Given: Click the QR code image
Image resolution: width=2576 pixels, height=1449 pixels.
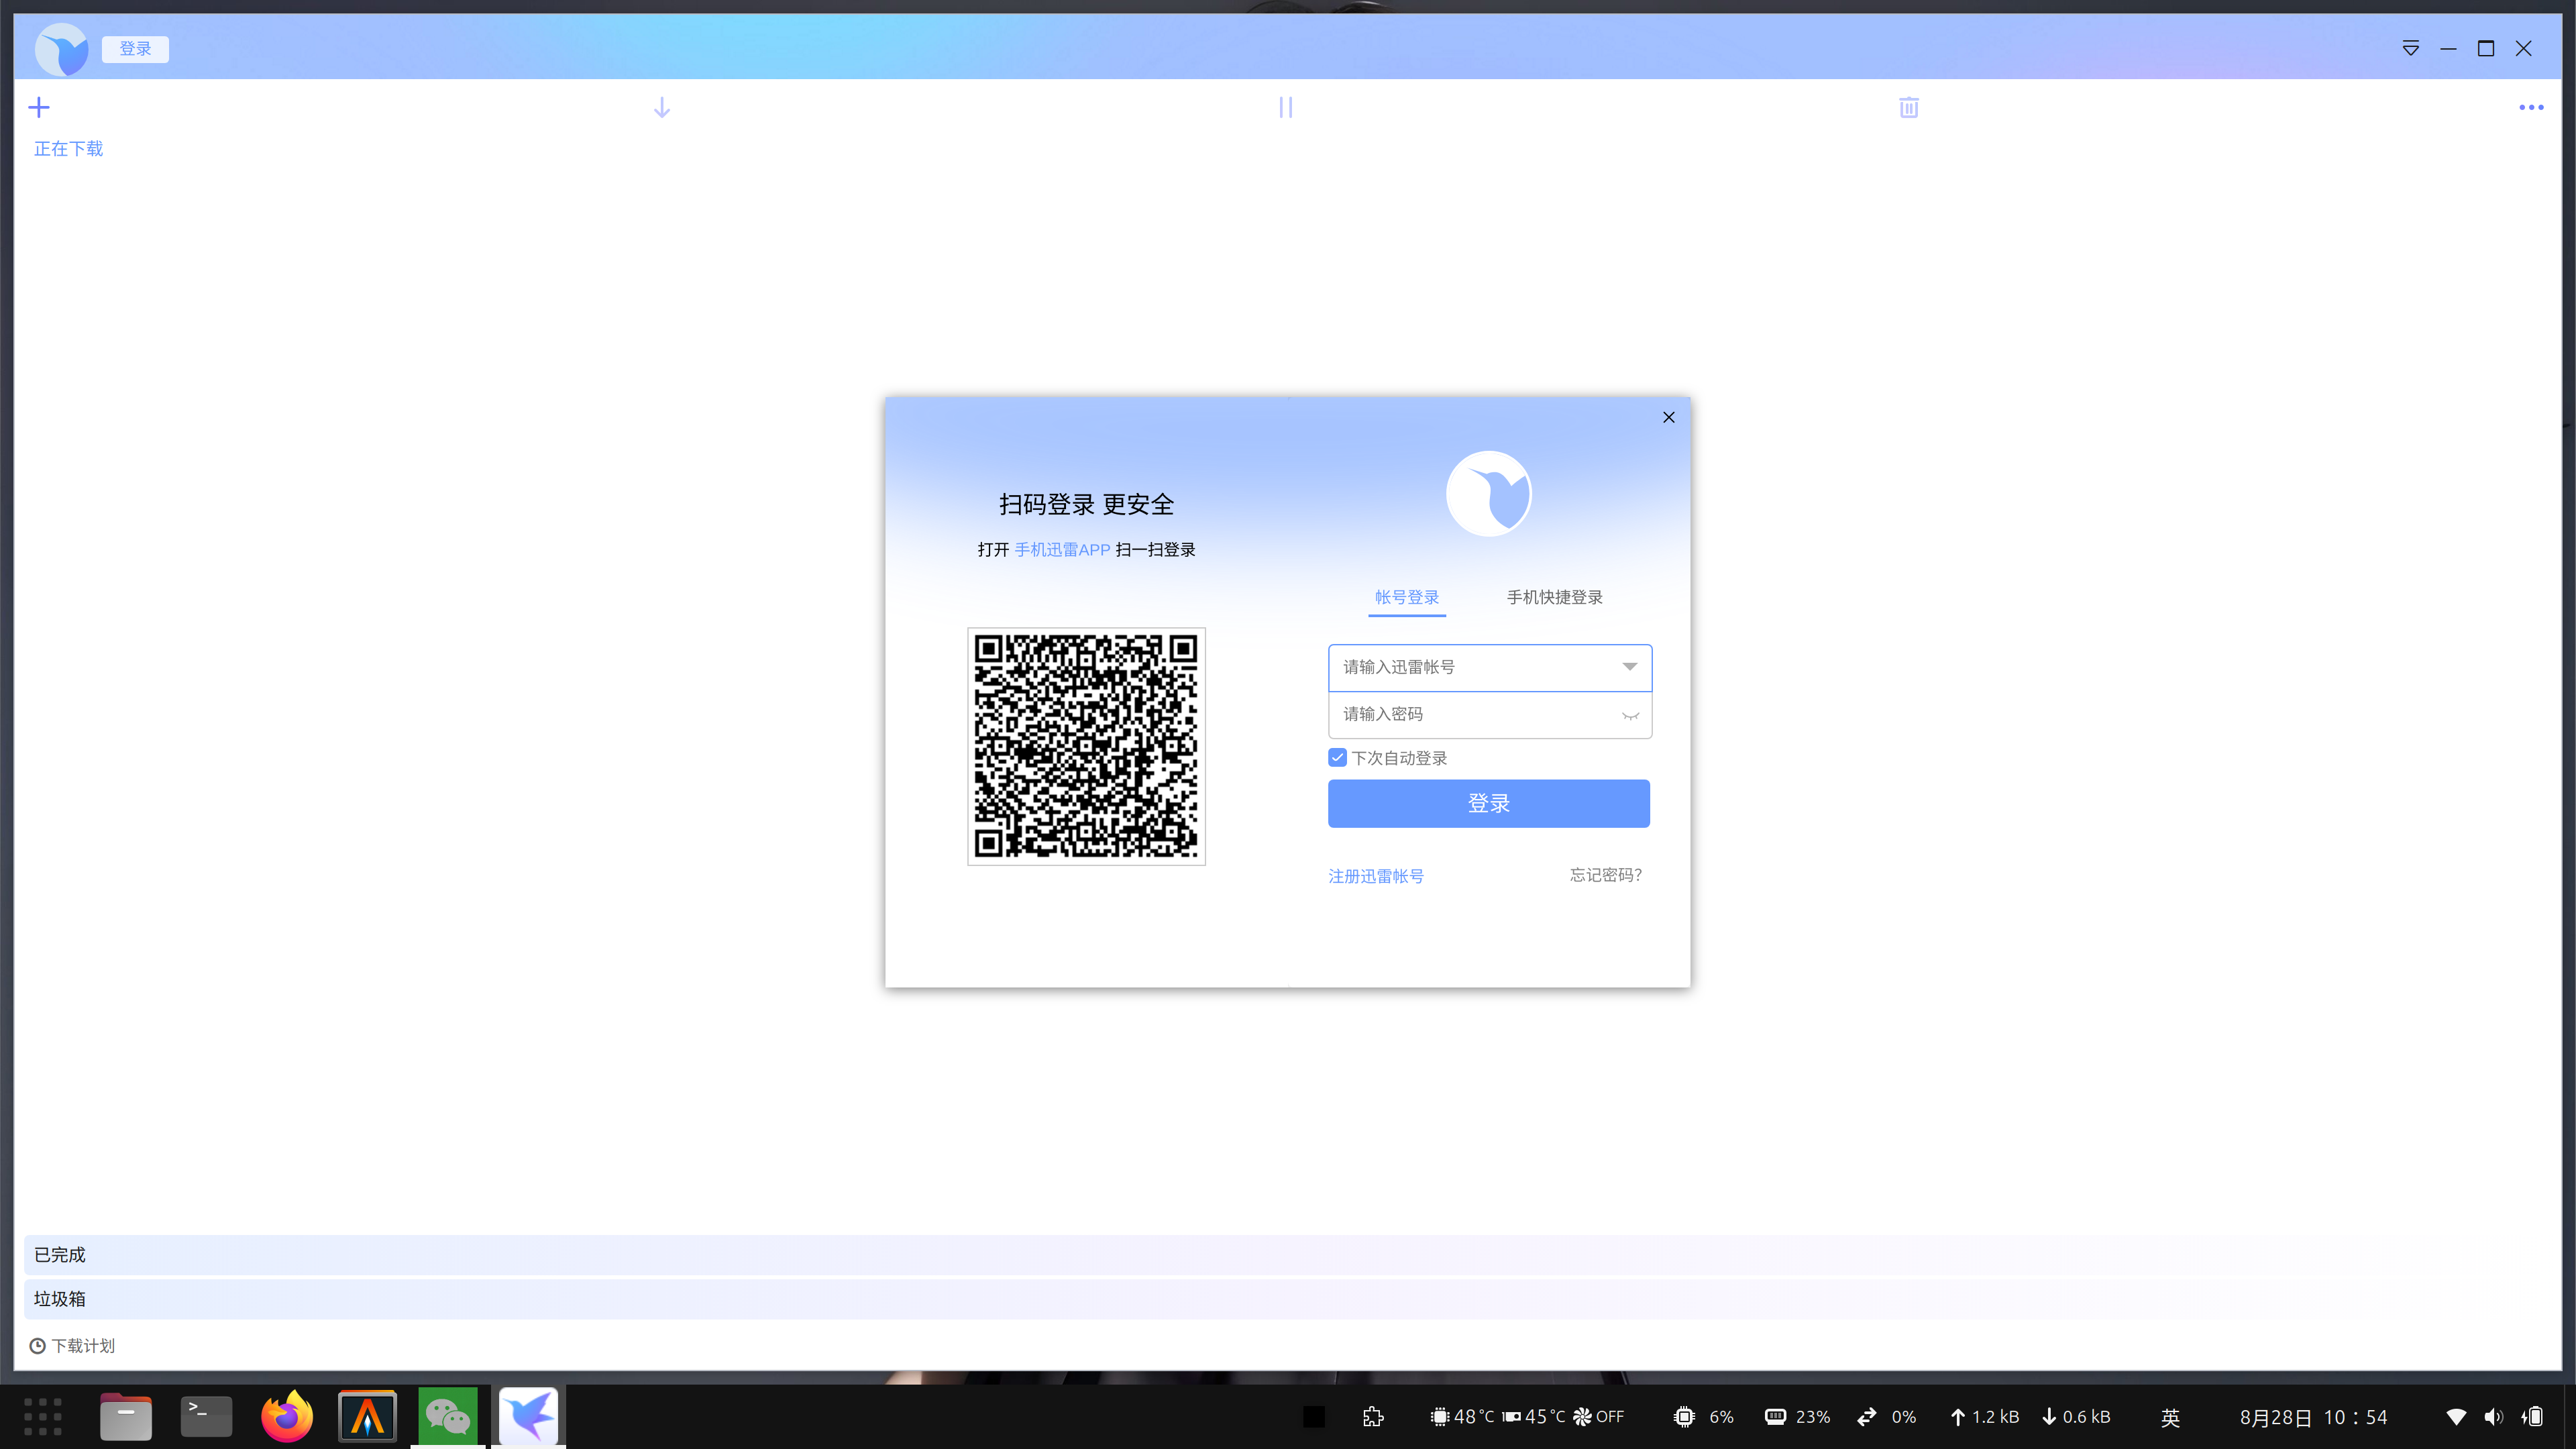Looking at the screenshot, I should pyautogui.click(x=1086, y=746).
